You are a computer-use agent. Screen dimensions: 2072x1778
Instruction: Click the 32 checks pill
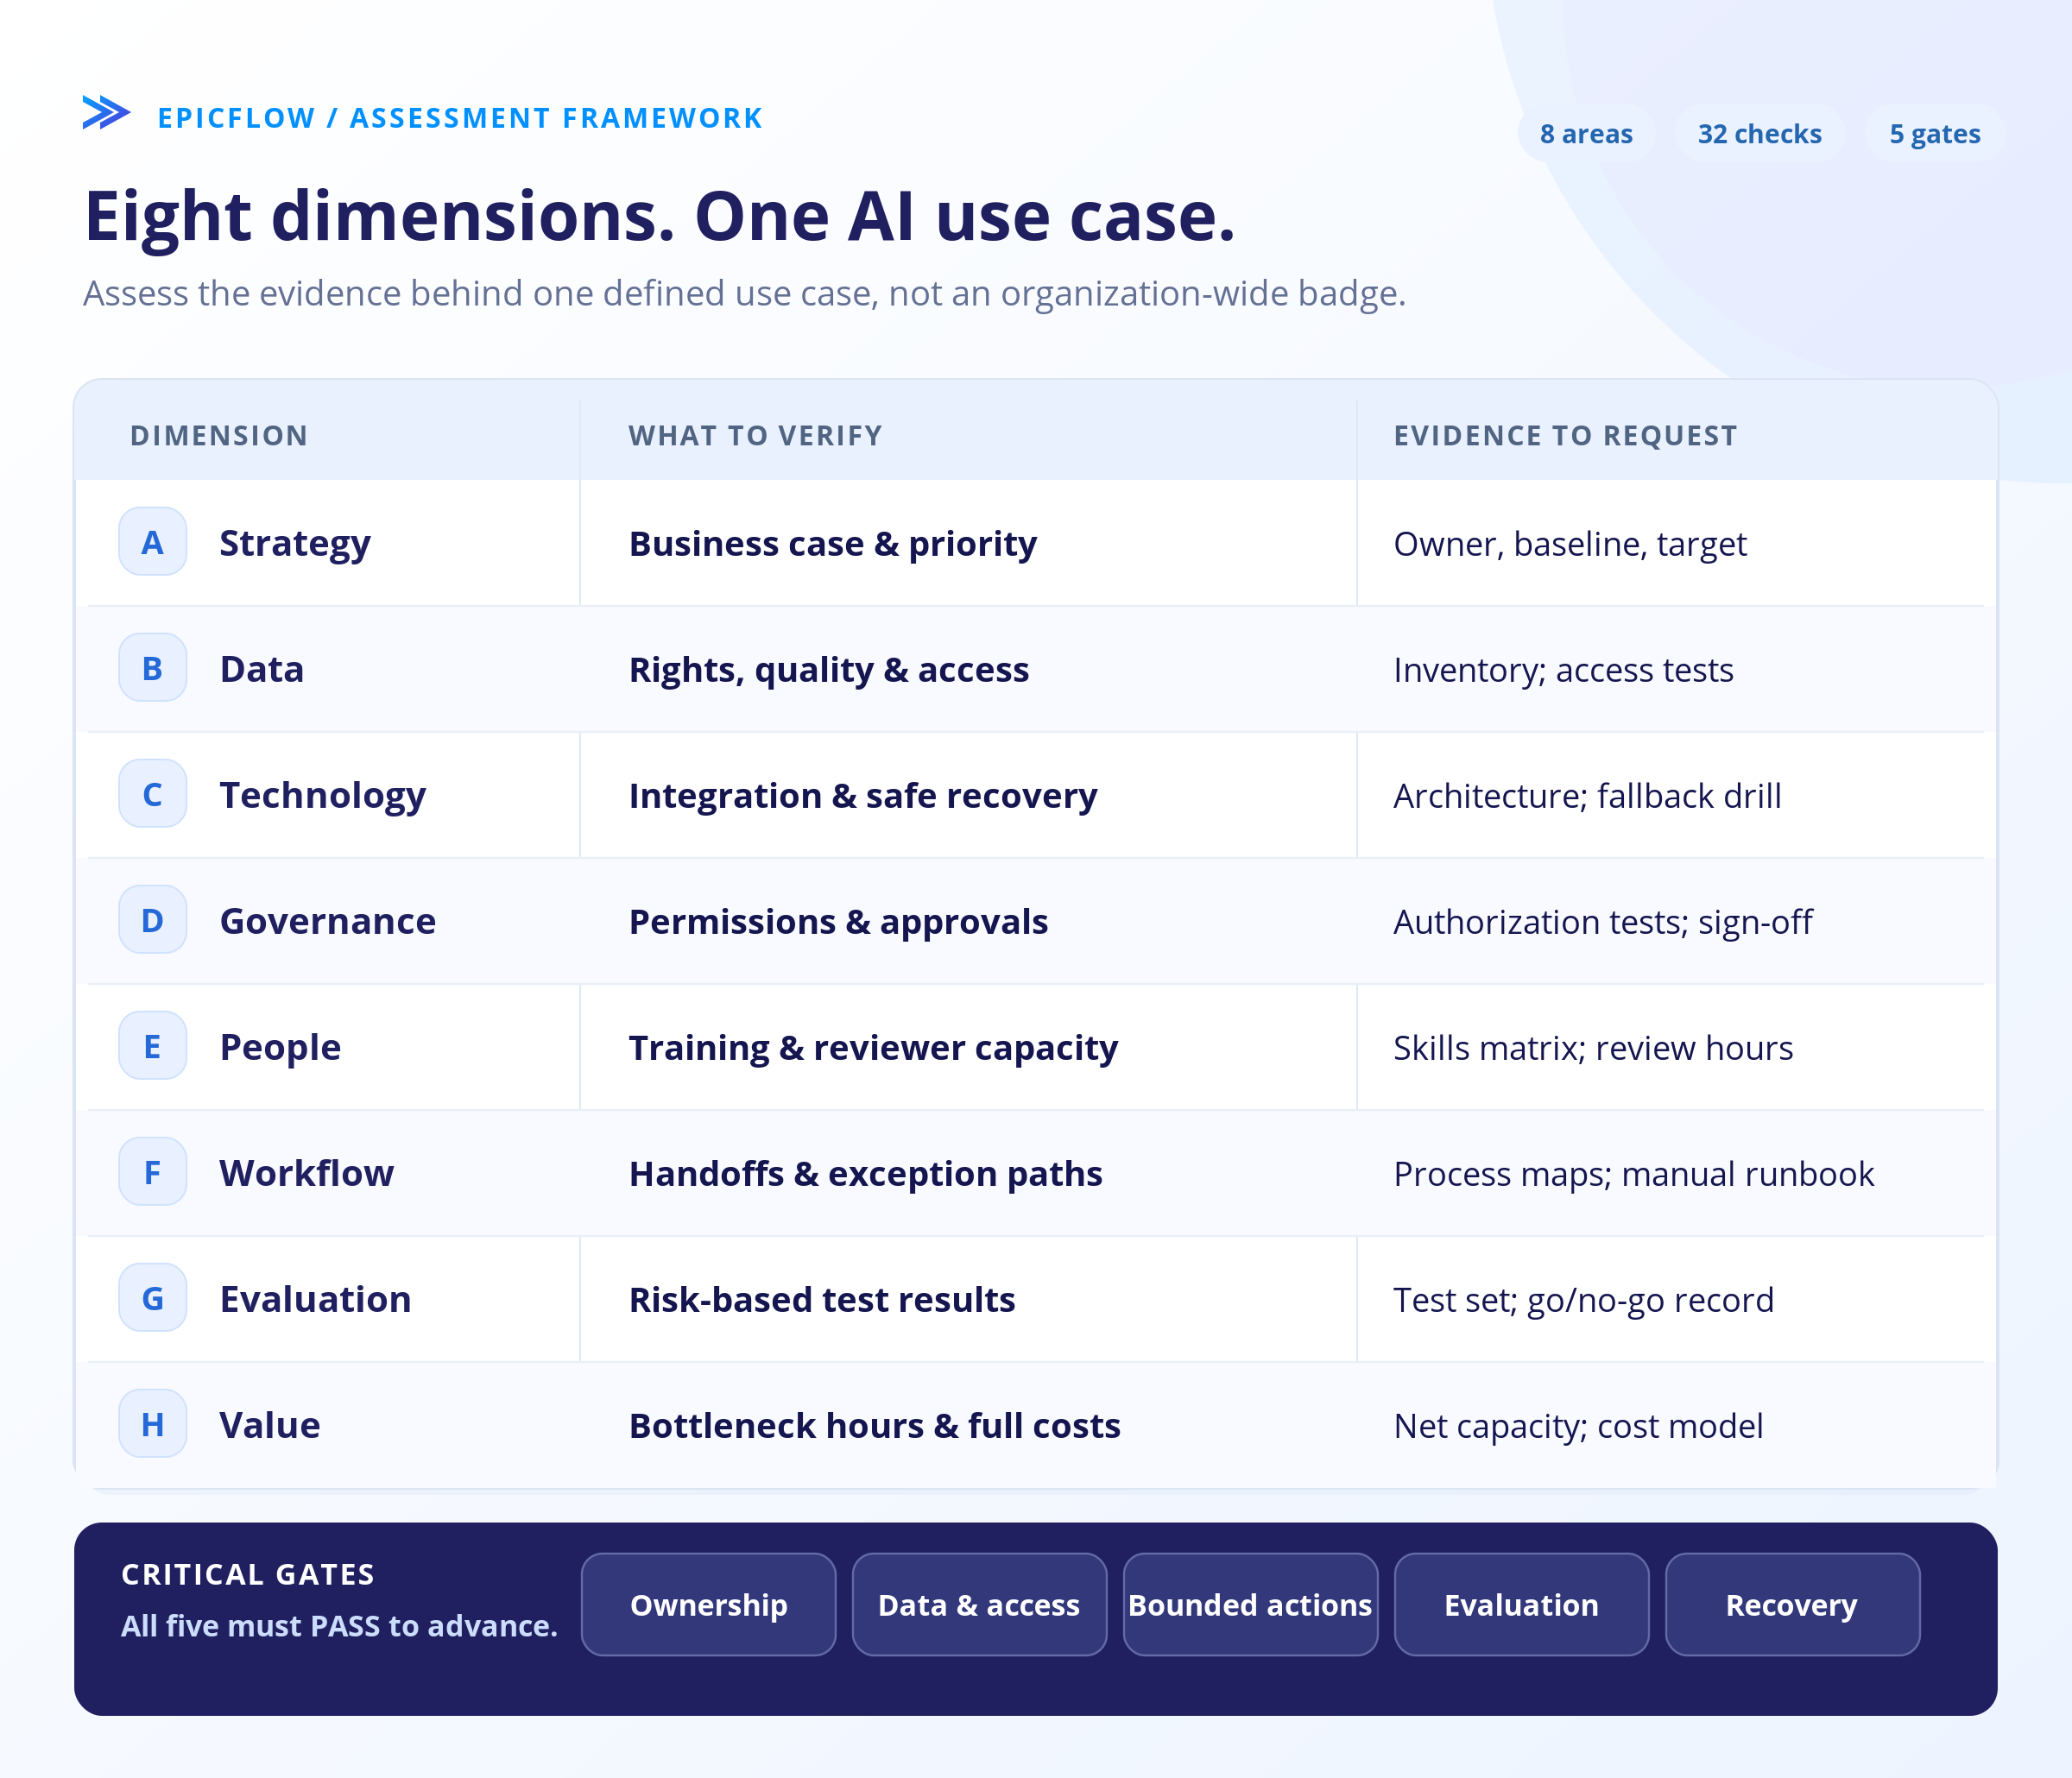tap(1760, 133)
